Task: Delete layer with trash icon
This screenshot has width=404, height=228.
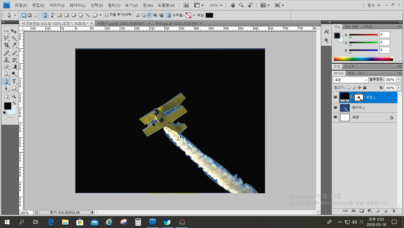Action: 394,211
